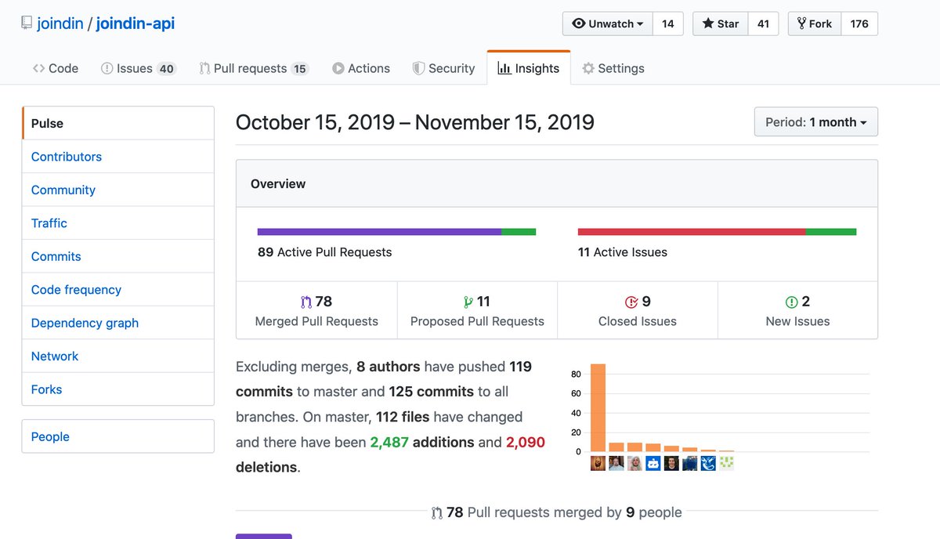This screenshot has height=539, width=940.
Task: Click the Issues count badge 40
Action: pos(166,69)
